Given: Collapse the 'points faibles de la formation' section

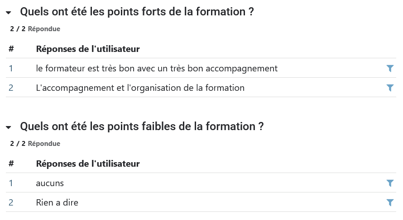Looking at the screenshot, I should [9, 128].
